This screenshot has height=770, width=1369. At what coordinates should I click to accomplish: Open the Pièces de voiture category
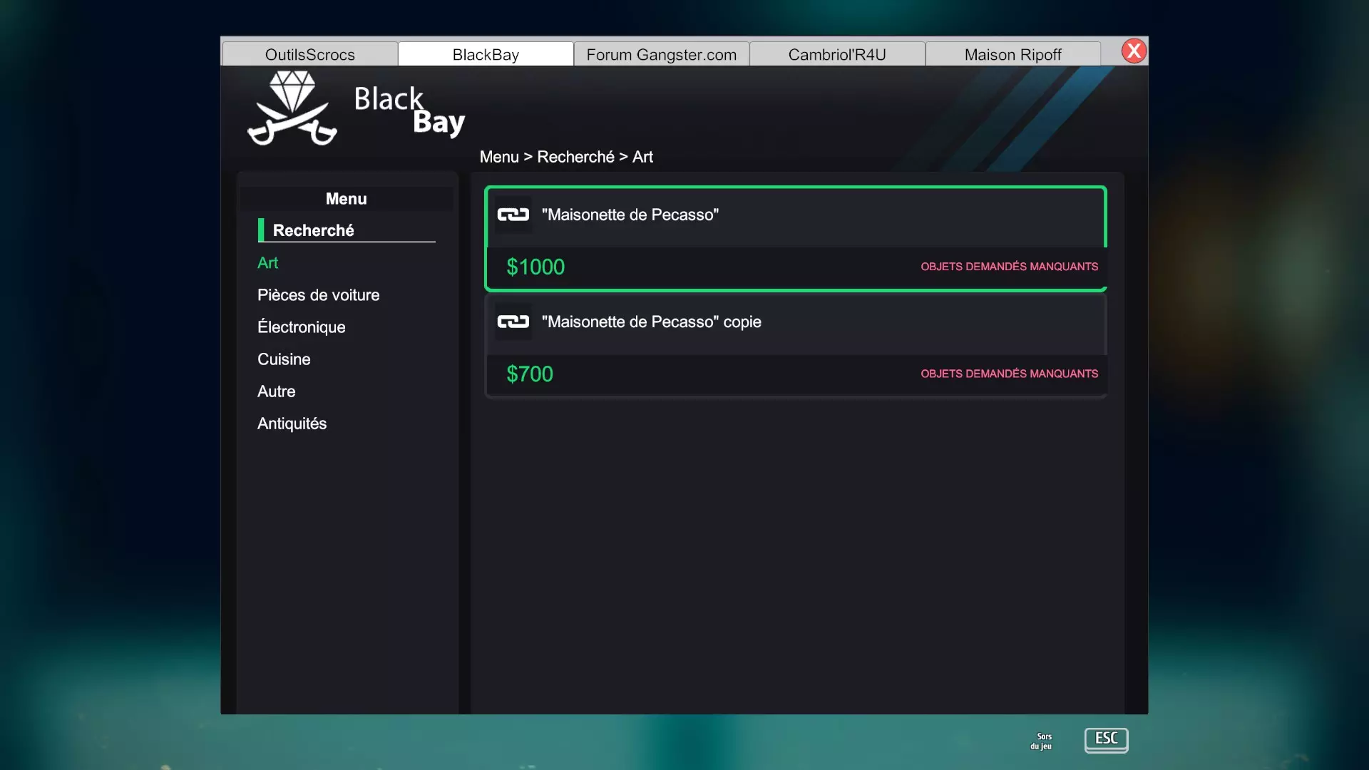tap(318, 295)
